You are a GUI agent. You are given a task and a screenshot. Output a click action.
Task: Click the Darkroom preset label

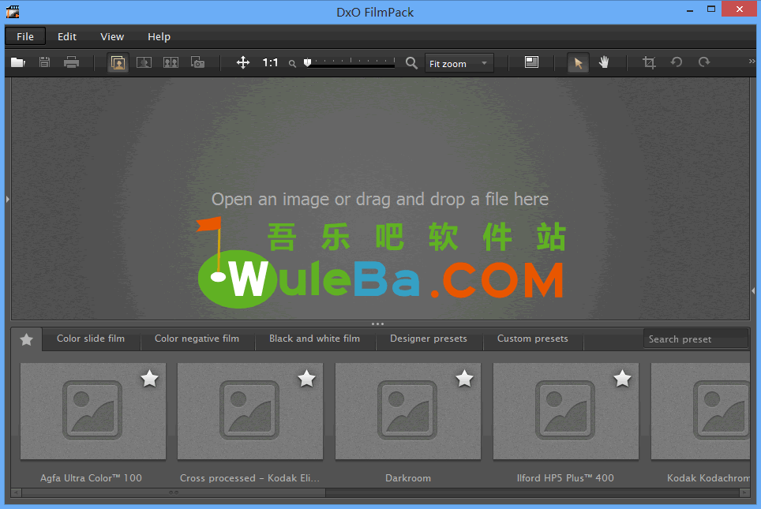pyautogui.click(x=408, y=478)
